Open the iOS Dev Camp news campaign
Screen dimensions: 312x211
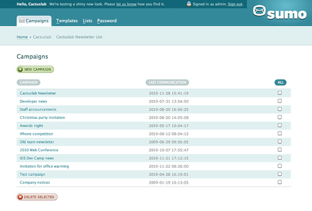(36, 158)
